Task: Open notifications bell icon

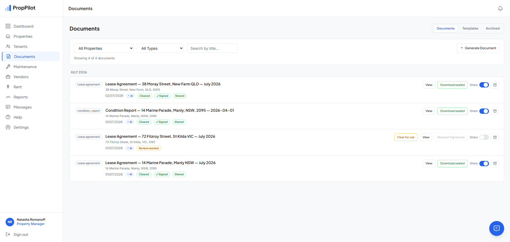Action: pyautogui.click(x=500, y=9)
